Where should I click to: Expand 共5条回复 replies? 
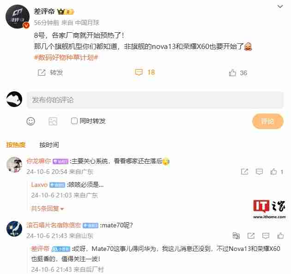48,209
